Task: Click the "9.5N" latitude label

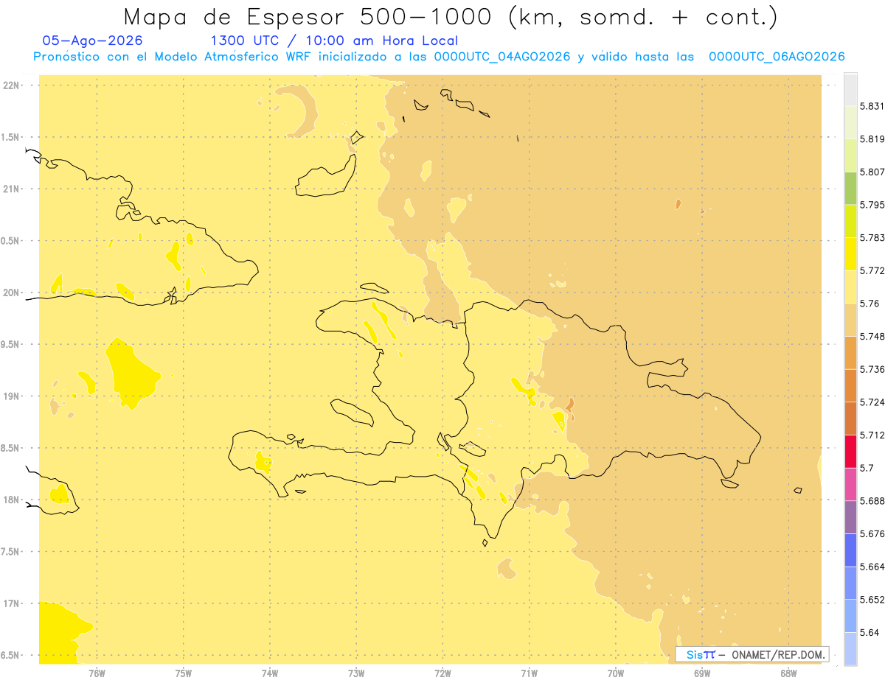Action: tap(11, 344)
